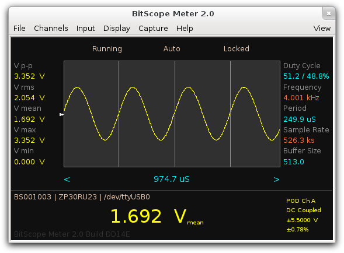
Task: Select the Duty Cycle label
Action: pyautogui.click(x=302, y=66)
